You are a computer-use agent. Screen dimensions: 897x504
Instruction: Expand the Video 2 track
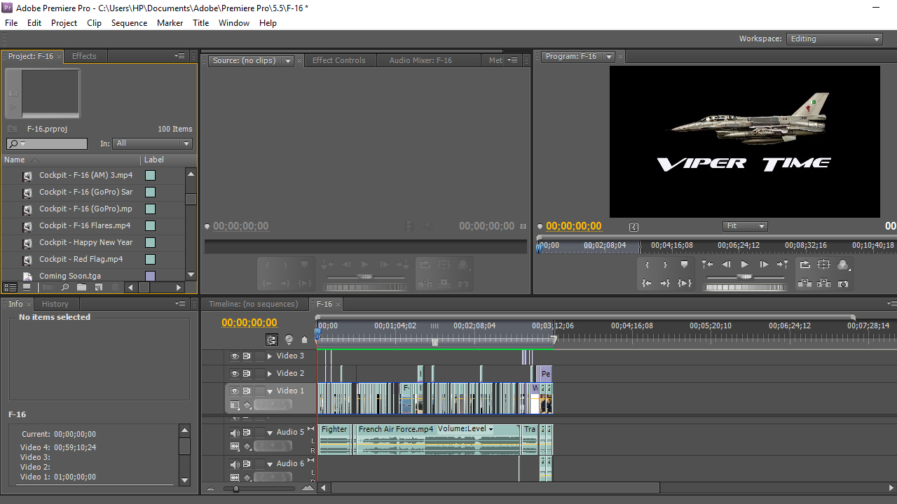coord(270,374)
